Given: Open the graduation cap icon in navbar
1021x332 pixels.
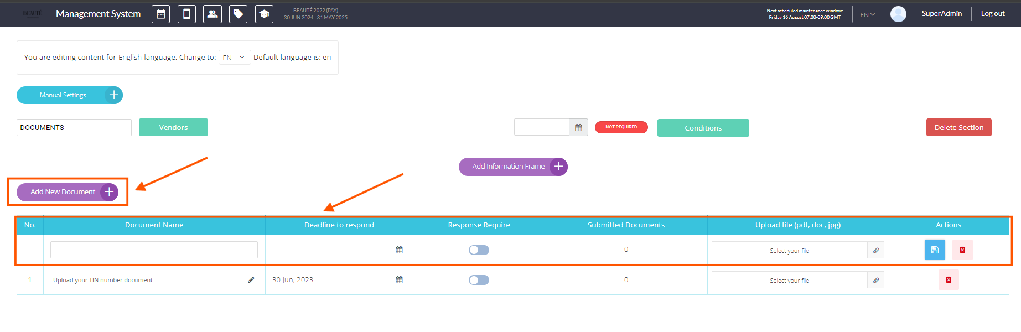Looking at the screenshot, I should point(264,14).
